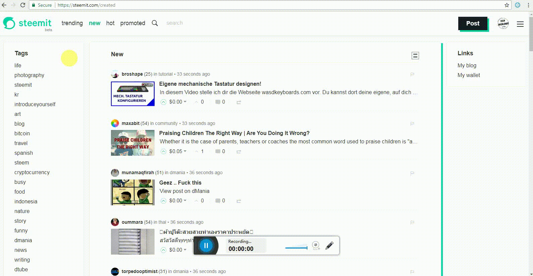Flag the oummara post
The width and height of the screenshot is (533, 276).
[412, 222]
